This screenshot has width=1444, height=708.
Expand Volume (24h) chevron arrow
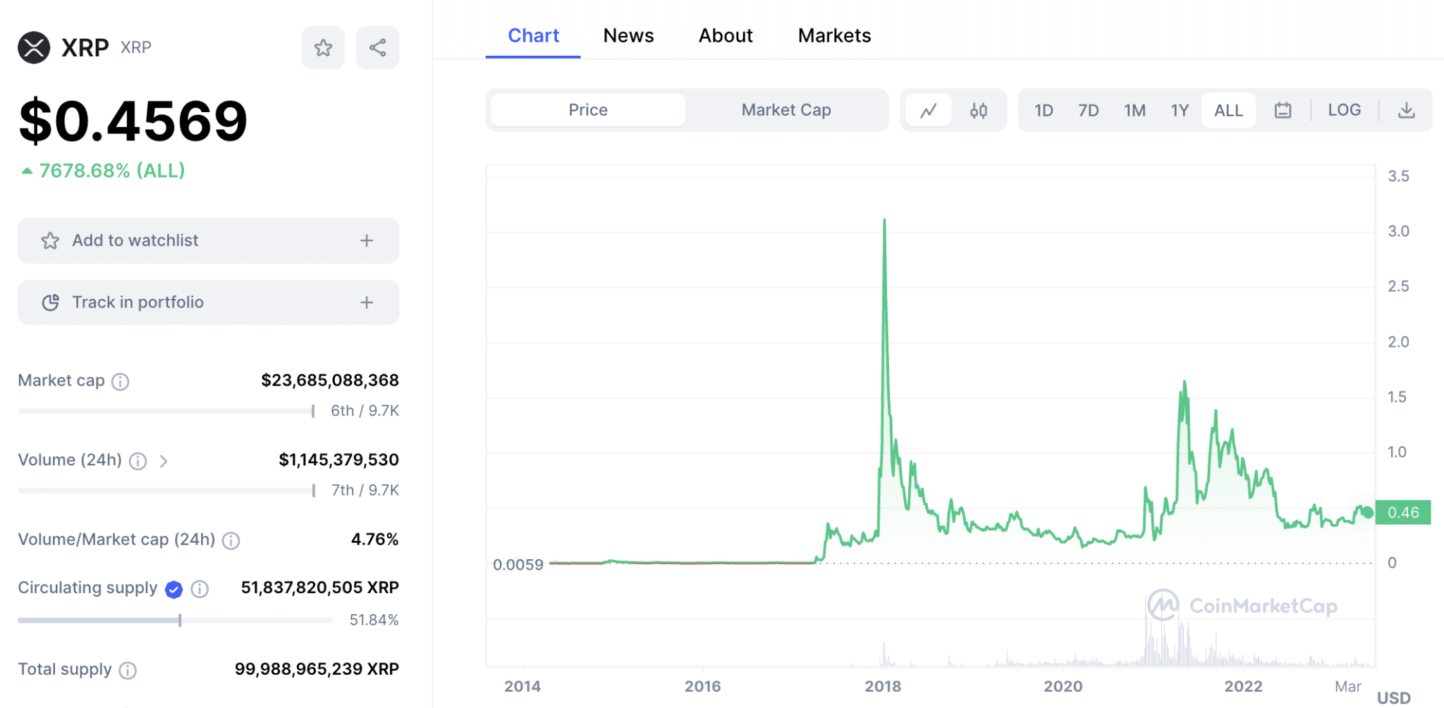(x=164, y=461)
